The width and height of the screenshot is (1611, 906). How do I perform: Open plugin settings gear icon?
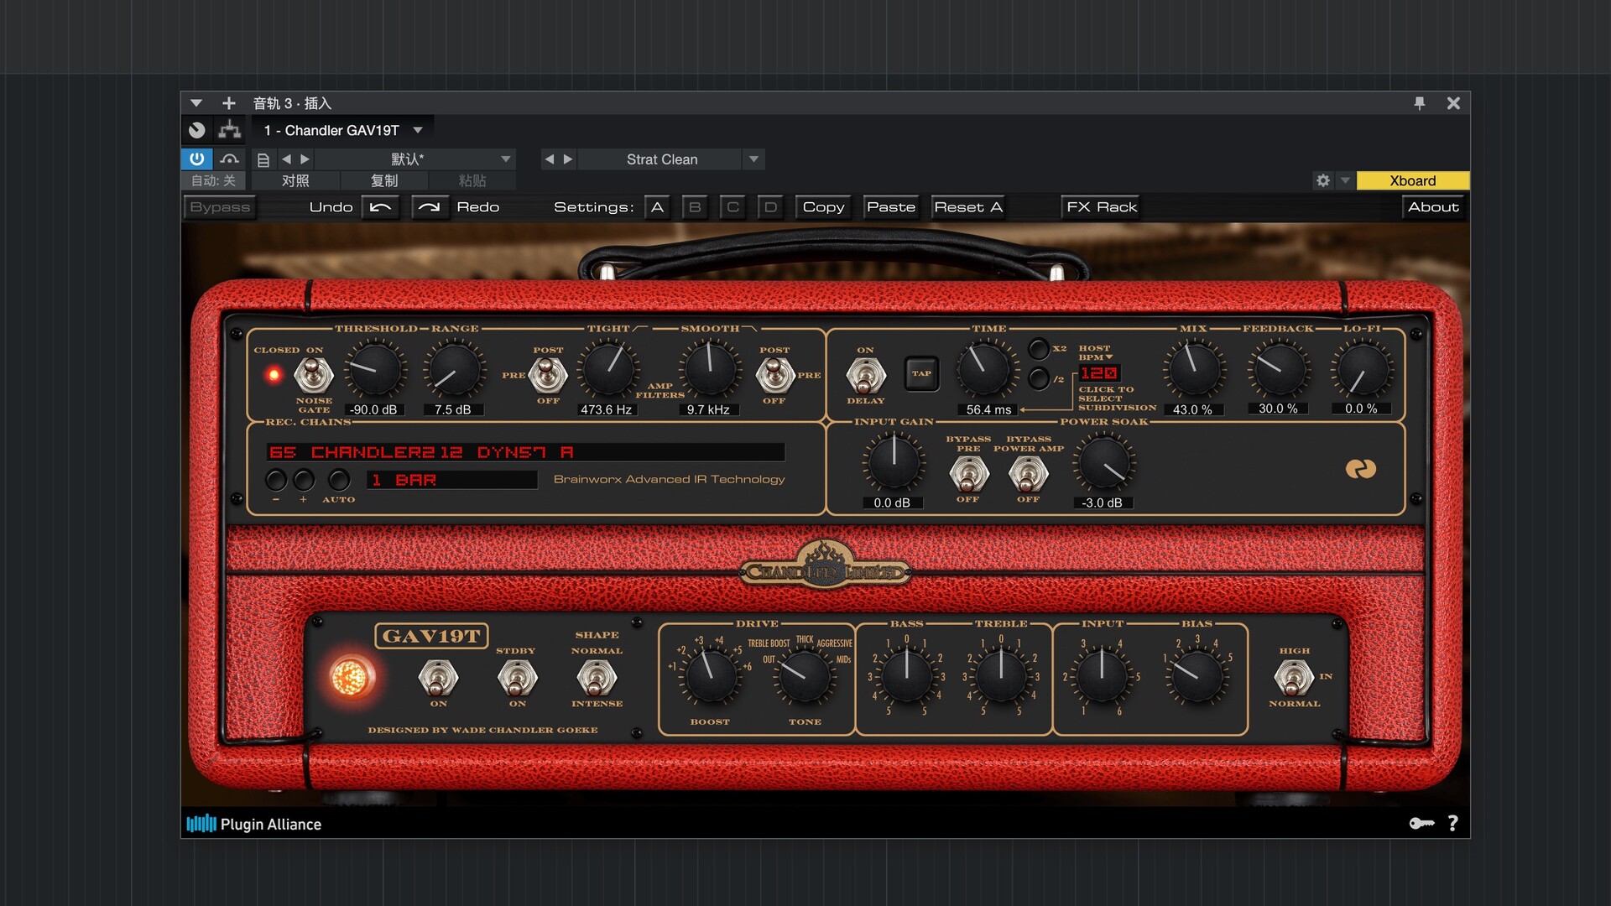click(x=1323, y=180)
